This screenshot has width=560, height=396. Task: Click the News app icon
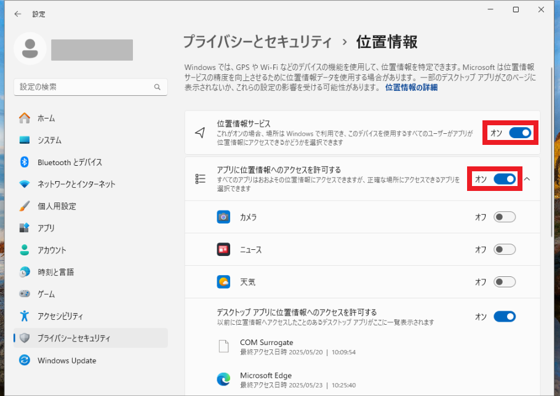tap(223, 249)
